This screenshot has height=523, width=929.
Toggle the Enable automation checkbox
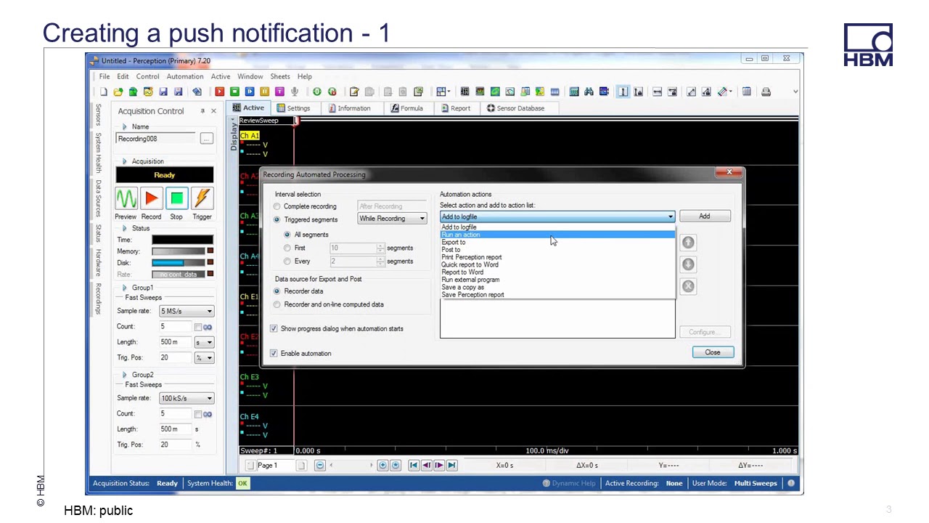pos(274,353)
